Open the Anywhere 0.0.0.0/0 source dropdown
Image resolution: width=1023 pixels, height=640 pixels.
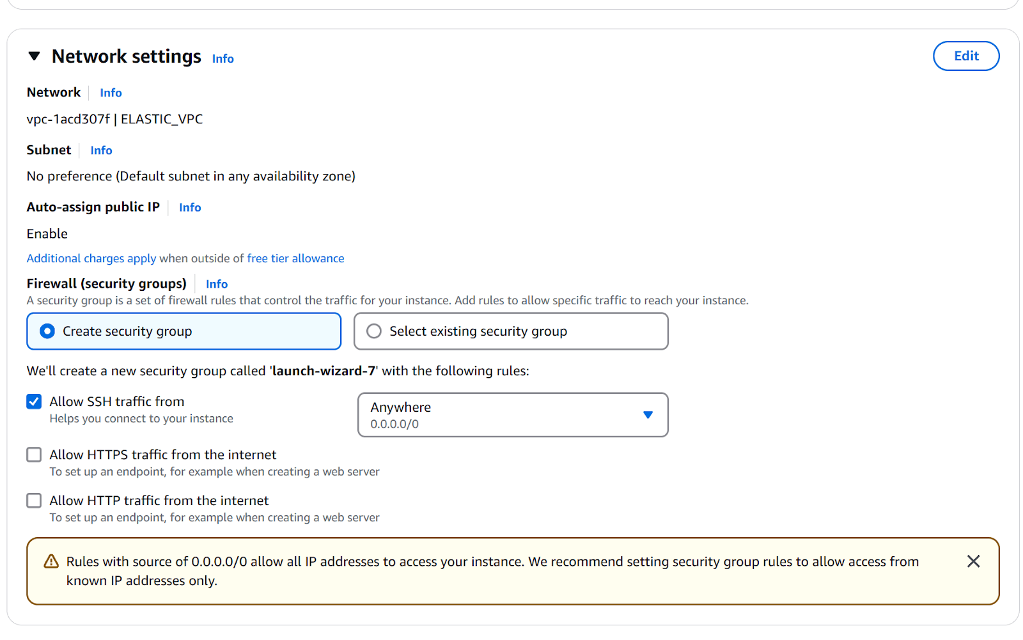point(499,415)
